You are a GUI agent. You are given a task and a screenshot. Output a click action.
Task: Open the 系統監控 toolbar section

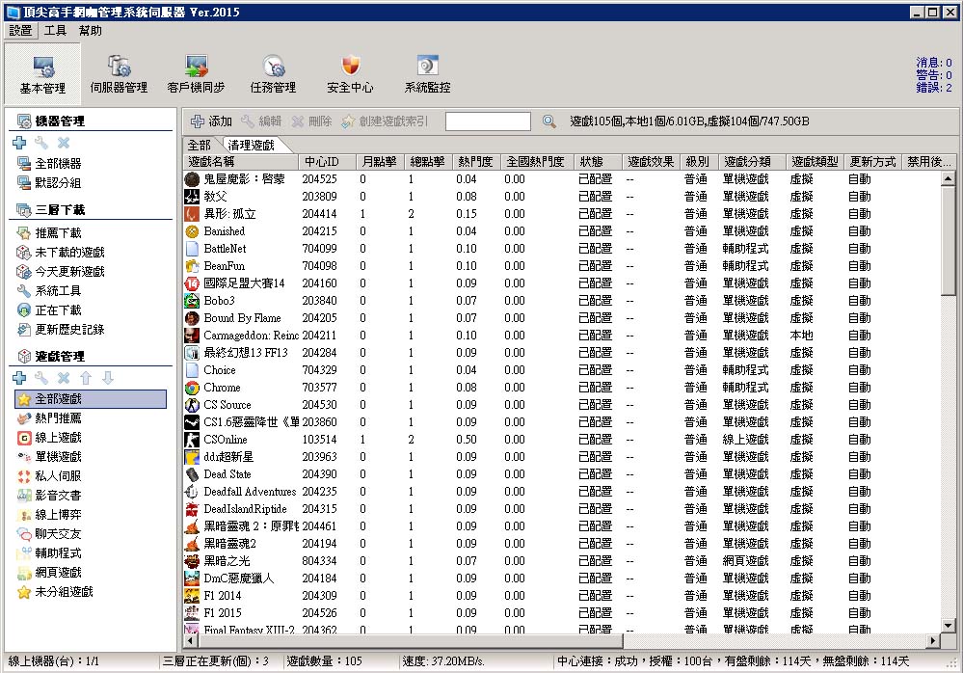[427, 75]
